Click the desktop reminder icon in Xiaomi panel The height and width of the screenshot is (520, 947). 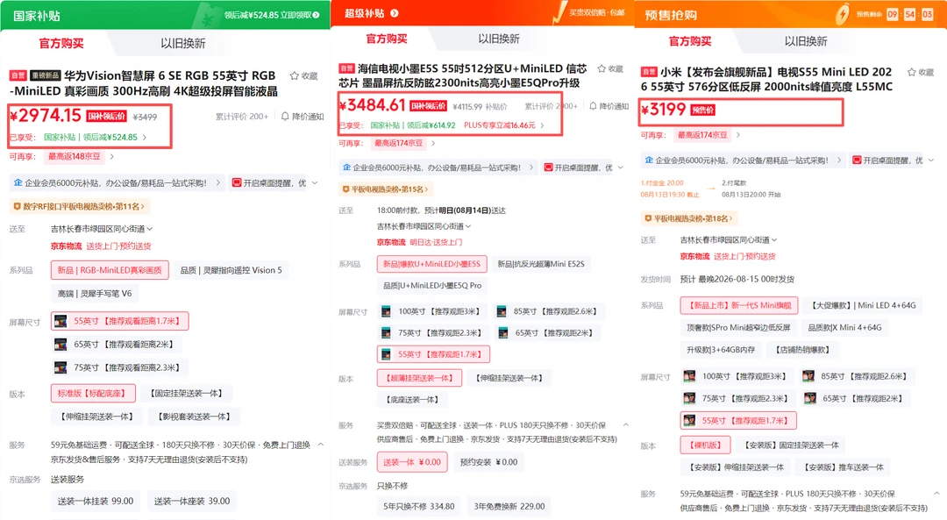857,160
